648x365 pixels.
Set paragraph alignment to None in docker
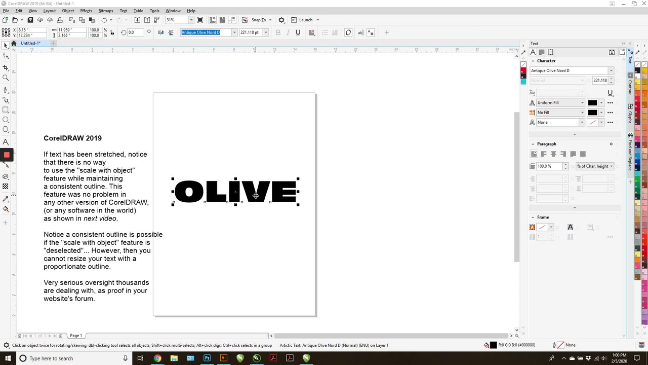[x=534, y=154]
